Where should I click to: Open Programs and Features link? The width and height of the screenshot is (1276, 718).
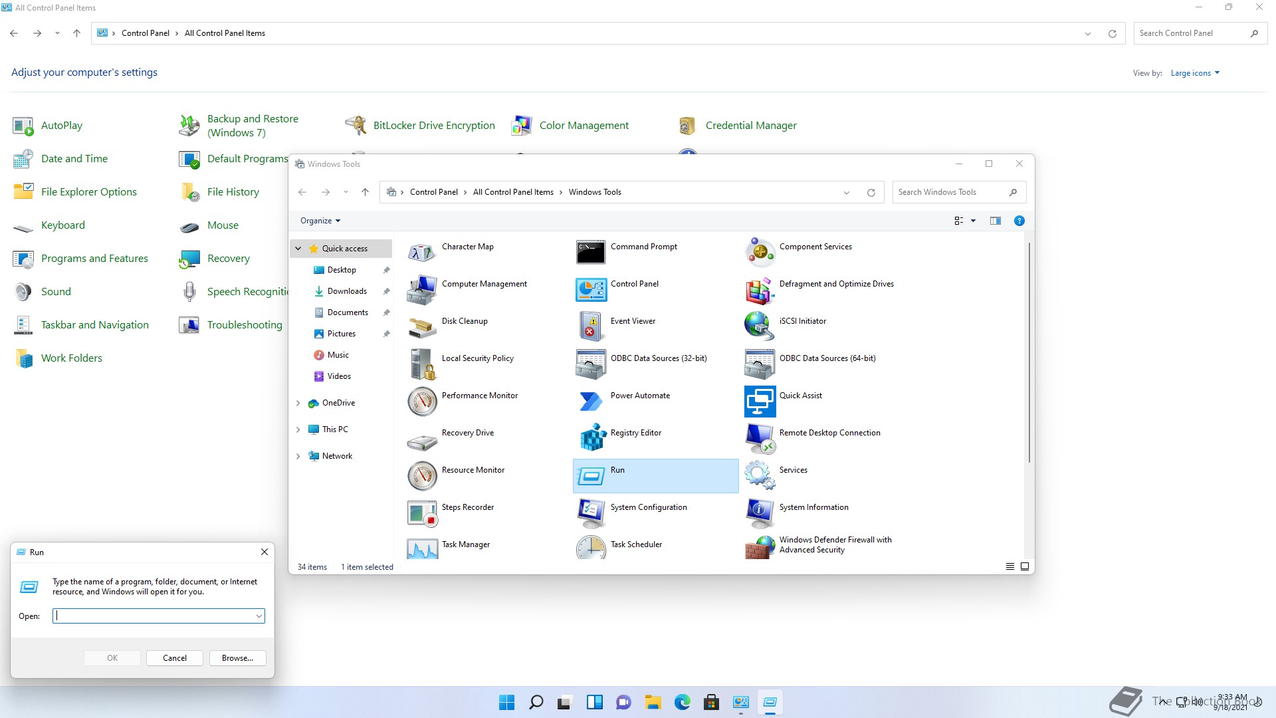[x=94, y=259]
